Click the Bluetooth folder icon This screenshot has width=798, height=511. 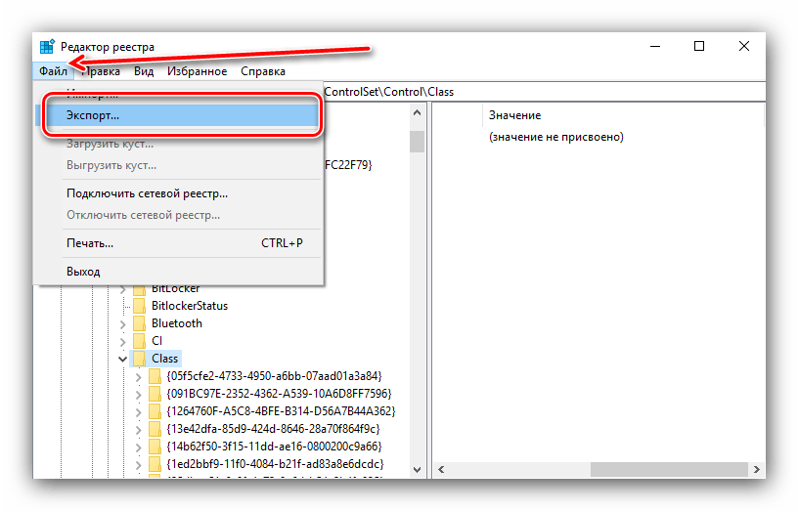tap(138, 323)
